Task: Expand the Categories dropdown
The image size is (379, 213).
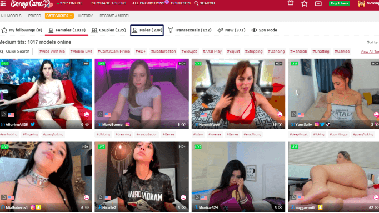Action: click(x=59, y=16)
